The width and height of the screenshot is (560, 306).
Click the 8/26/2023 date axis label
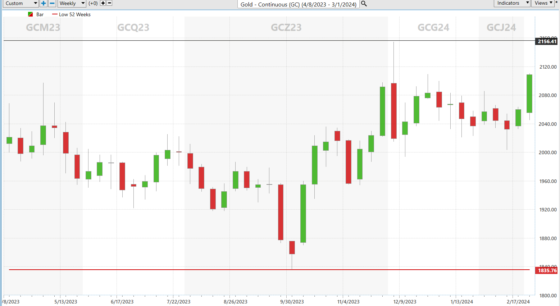(236, 302)
